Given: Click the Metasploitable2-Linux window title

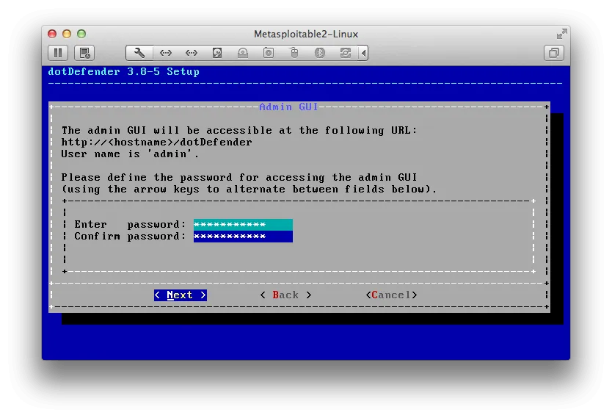Looking at the screenshot, I should 306,34.
